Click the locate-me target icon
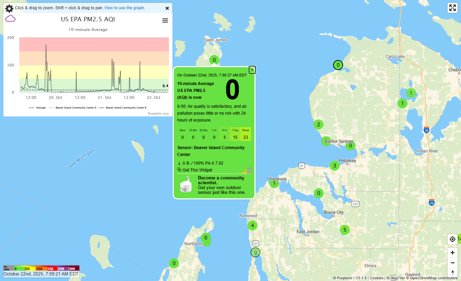This screenshot has width=461, height=281. point(452,239)
